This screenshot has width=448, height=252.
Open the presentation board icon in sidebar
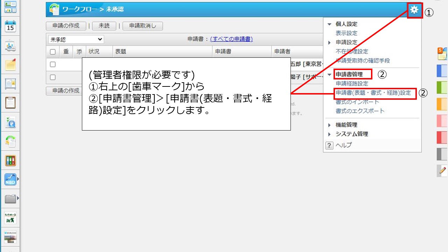pyautogui.click(x=10, y=46)
